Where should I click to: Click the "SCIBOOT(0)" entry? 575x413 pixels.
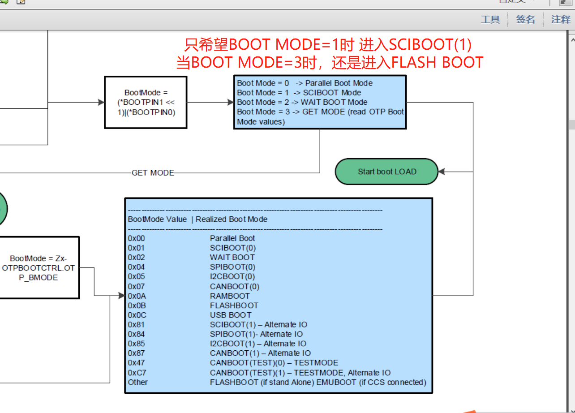[x=233, y=248]
